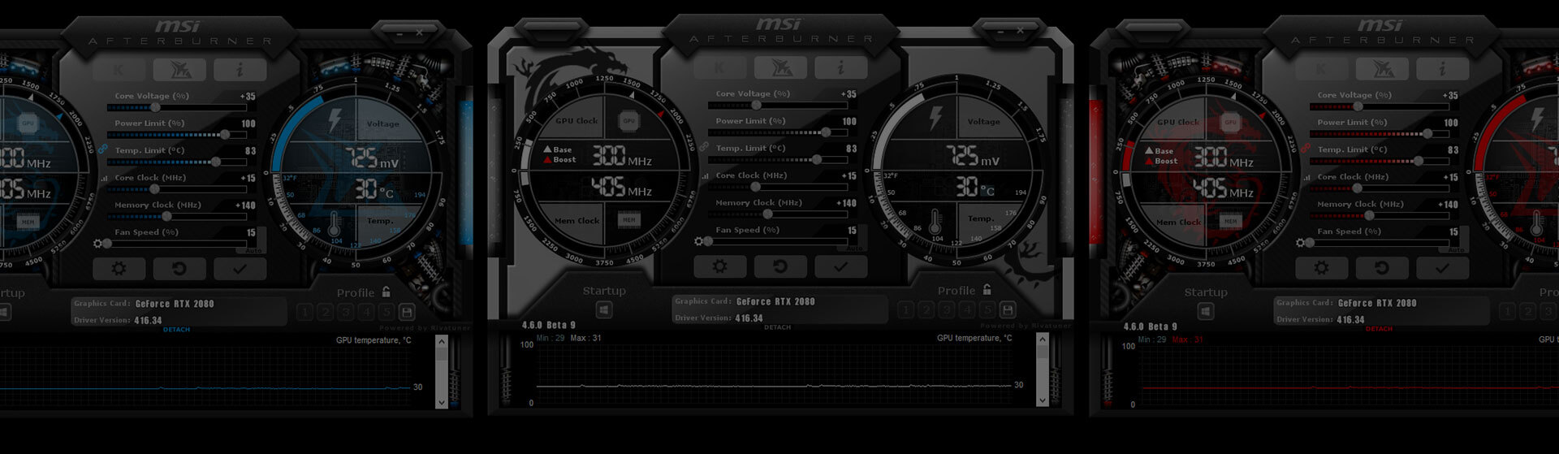Select profile slot 5 in gray-skin window

pos(987,310)
